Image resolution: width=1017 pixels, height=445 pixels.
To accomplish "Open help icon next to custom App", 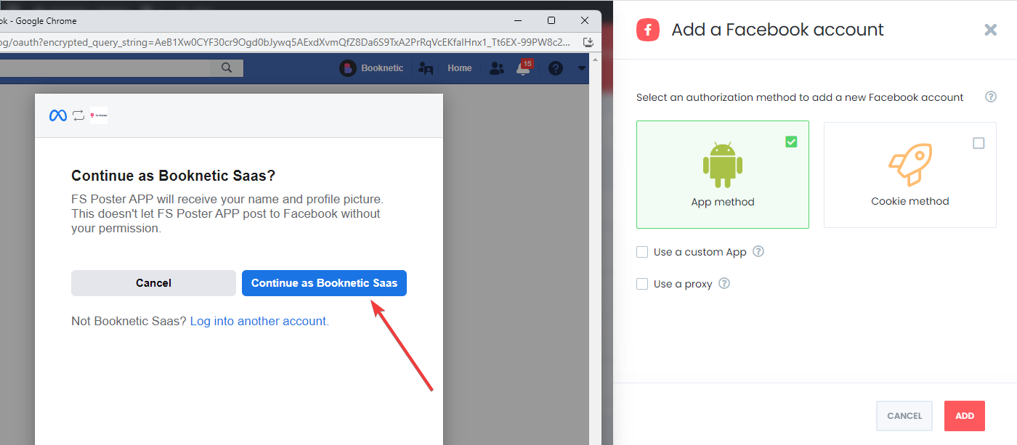I will point(758,251).
